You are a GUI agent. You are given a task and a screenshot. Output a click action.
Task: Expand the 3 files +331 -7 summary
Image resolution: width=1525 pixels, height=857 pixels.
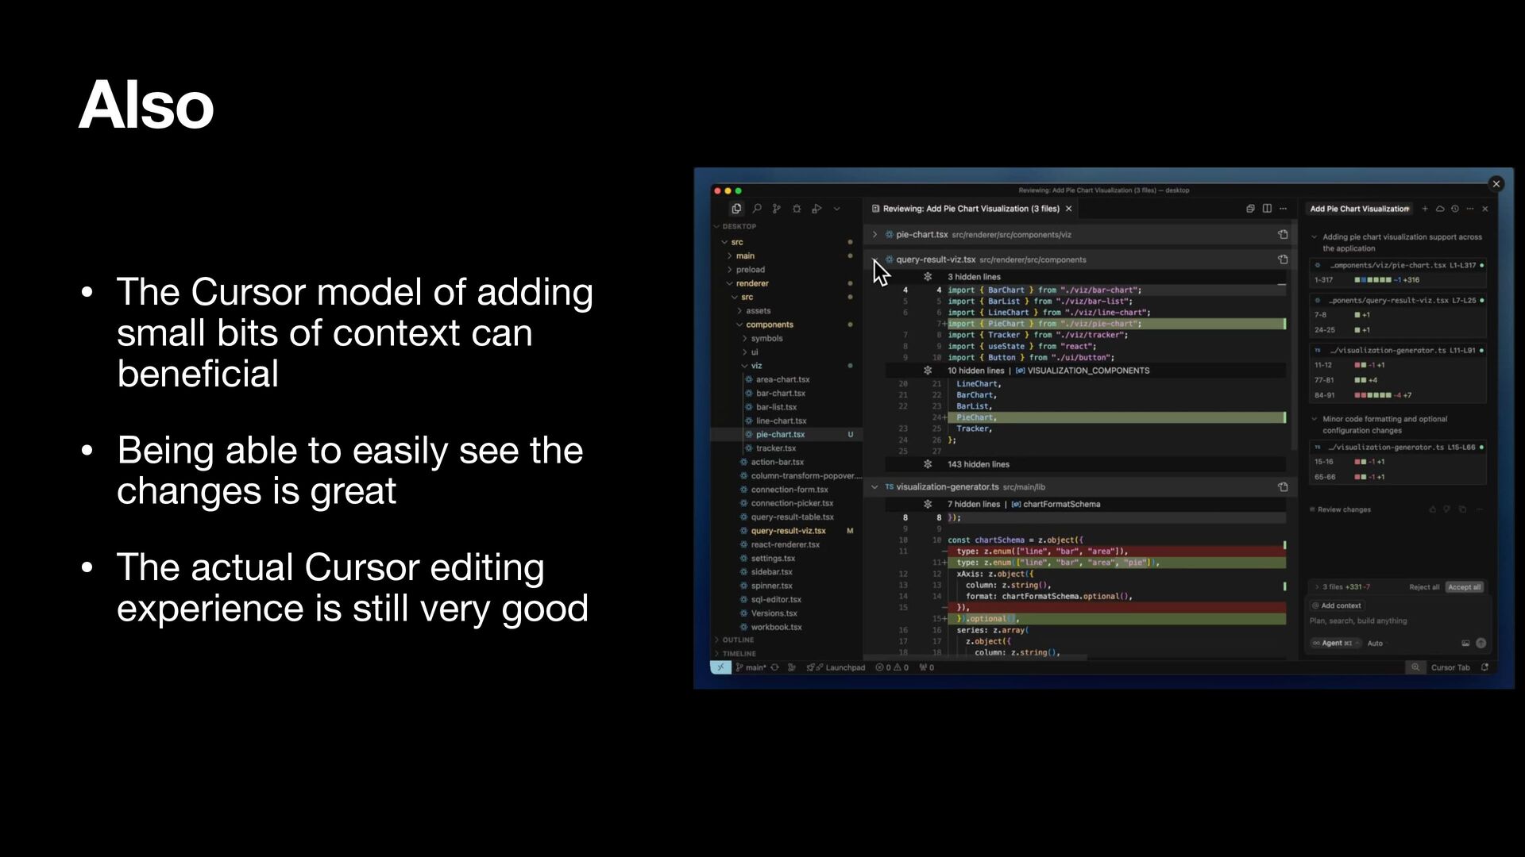[x=1342, y=587]
